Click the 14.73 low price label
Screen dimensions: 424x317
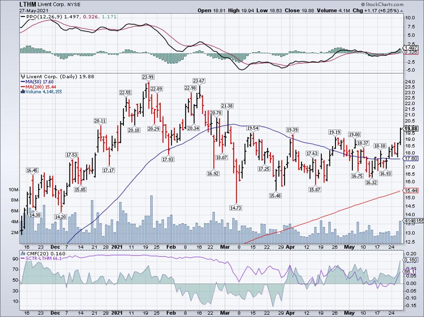pos(237,207)
